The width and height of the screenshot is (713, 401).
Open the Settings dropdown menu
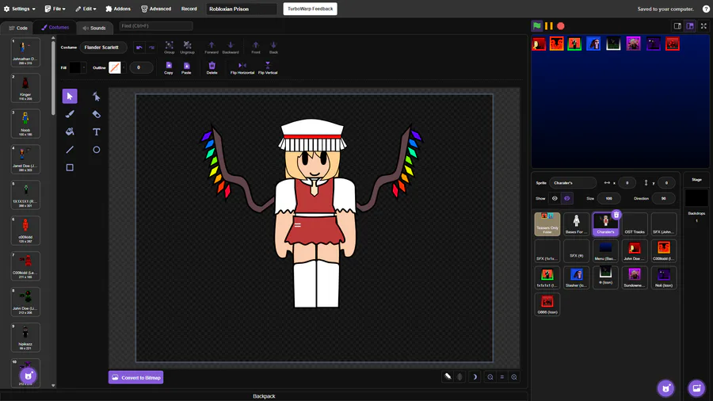(x=20, y=9)
